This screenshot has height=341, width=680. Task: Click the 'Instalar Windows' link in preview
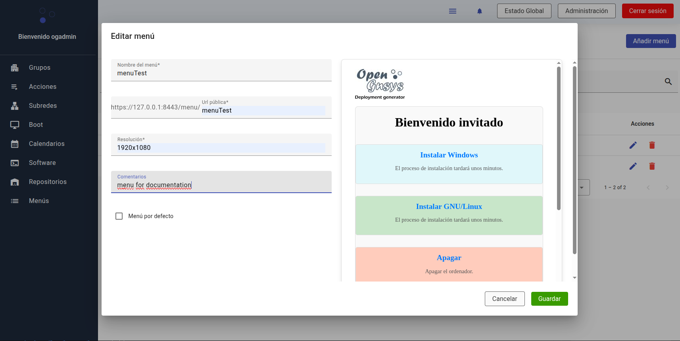point(449,155)
